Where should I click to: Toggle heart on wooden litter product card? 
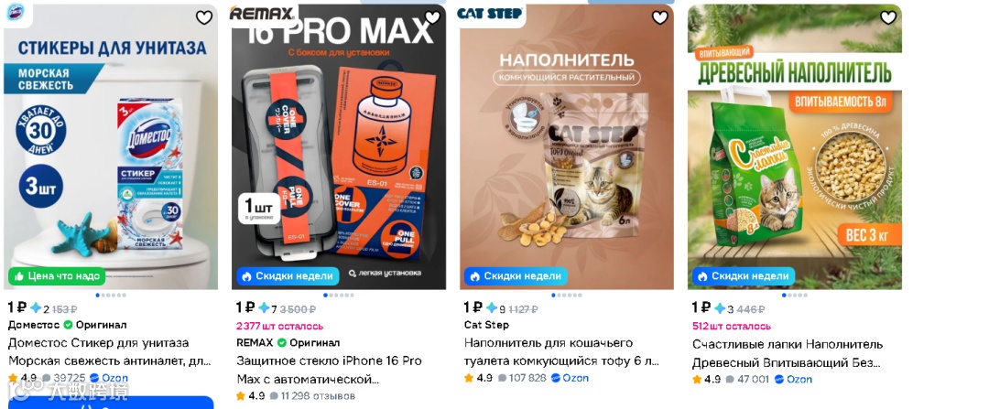[x=888, y=17]
